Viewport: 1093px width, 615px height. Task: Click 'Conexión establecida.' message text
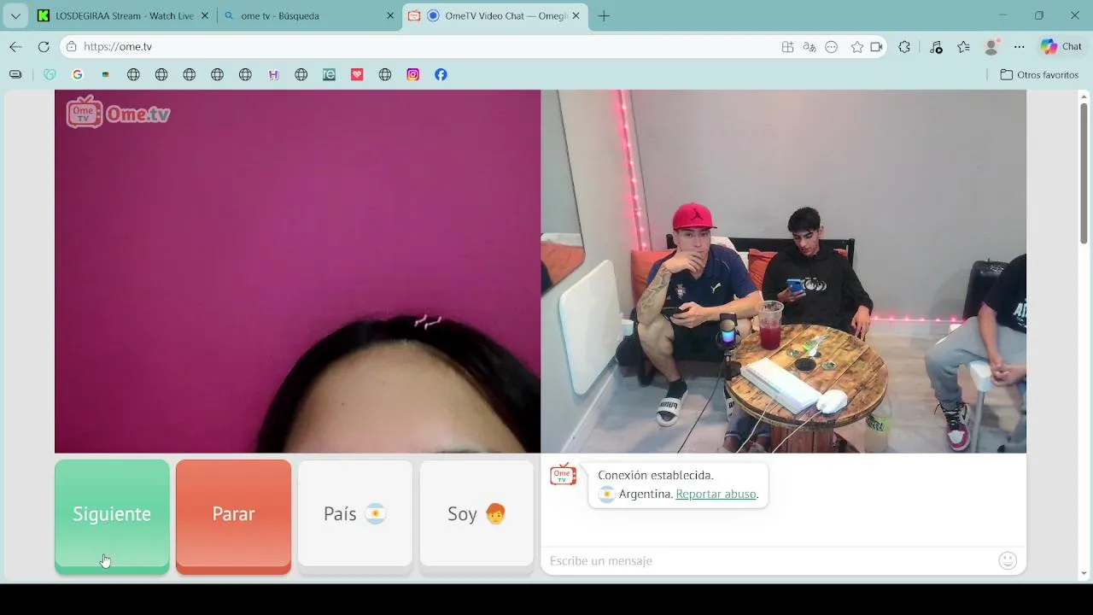click(x=656, y=475)
